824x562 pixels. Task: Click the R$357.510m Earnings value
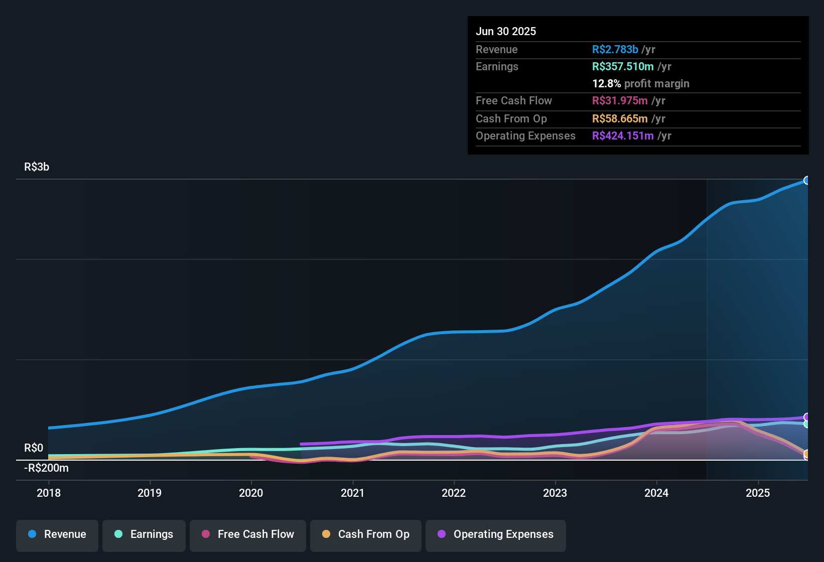(x=623, y=66)
